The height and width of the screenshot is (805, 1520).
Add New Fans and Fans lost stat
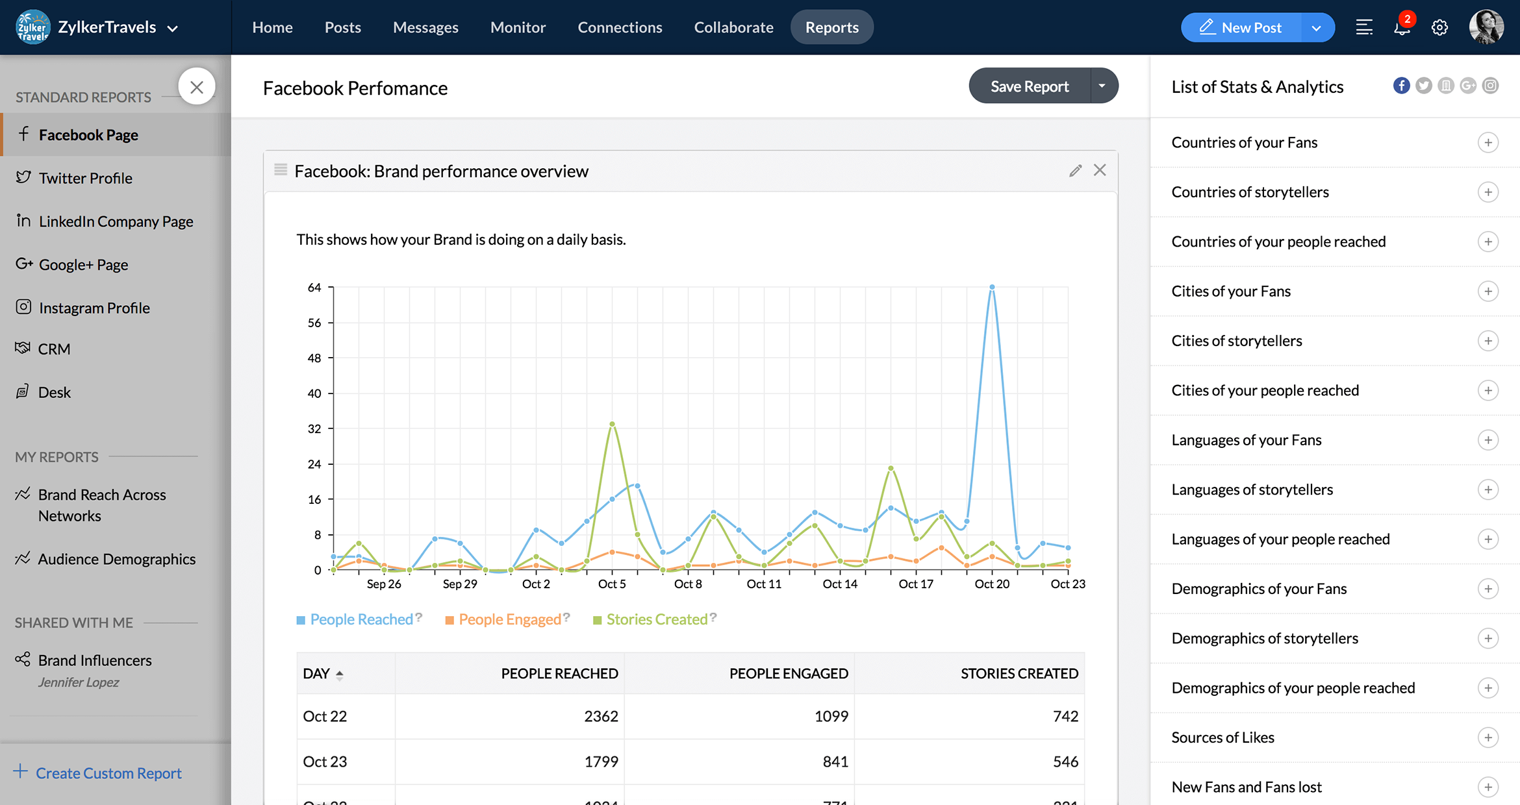[1488, 787]
